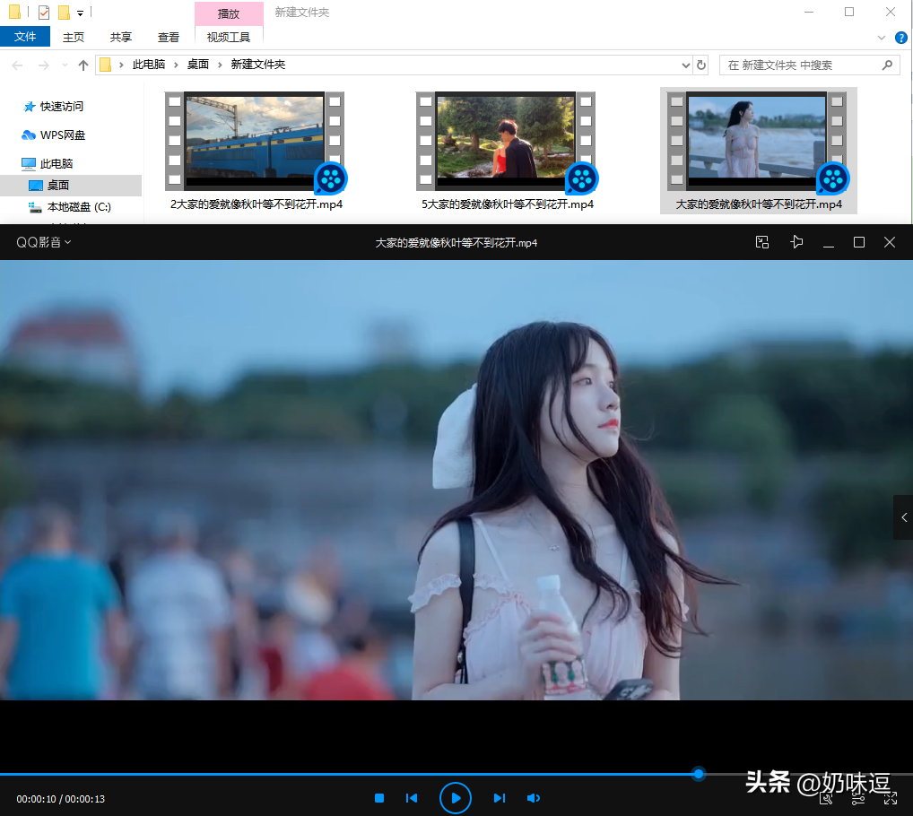The height and width of the screenshot is (816, 913).
Task: Click the 2大家的爱就像秋叶等不到花开.mp4 file name
Action: 257,204
